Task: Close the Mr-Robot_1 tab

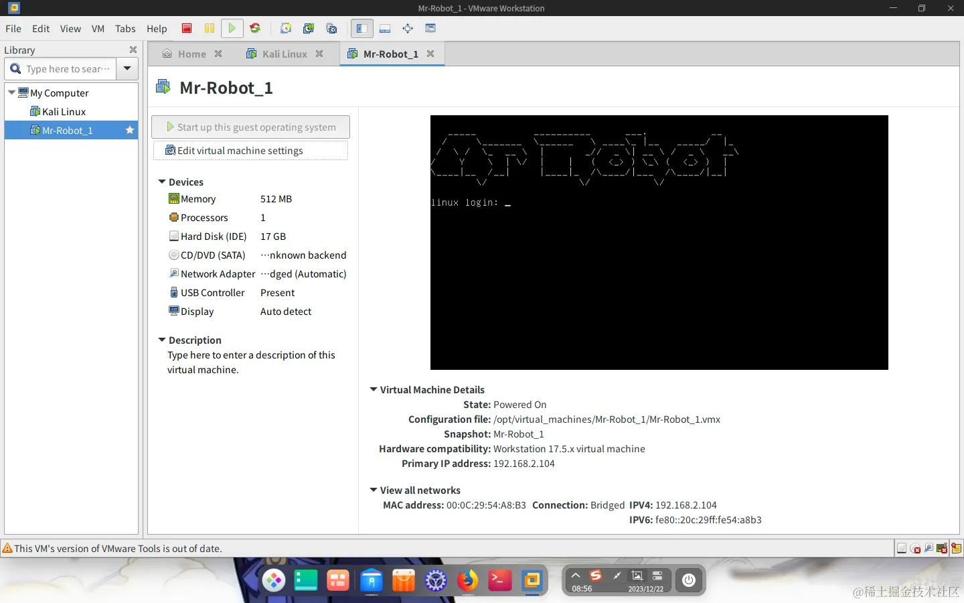Action: tap(430, 54)
